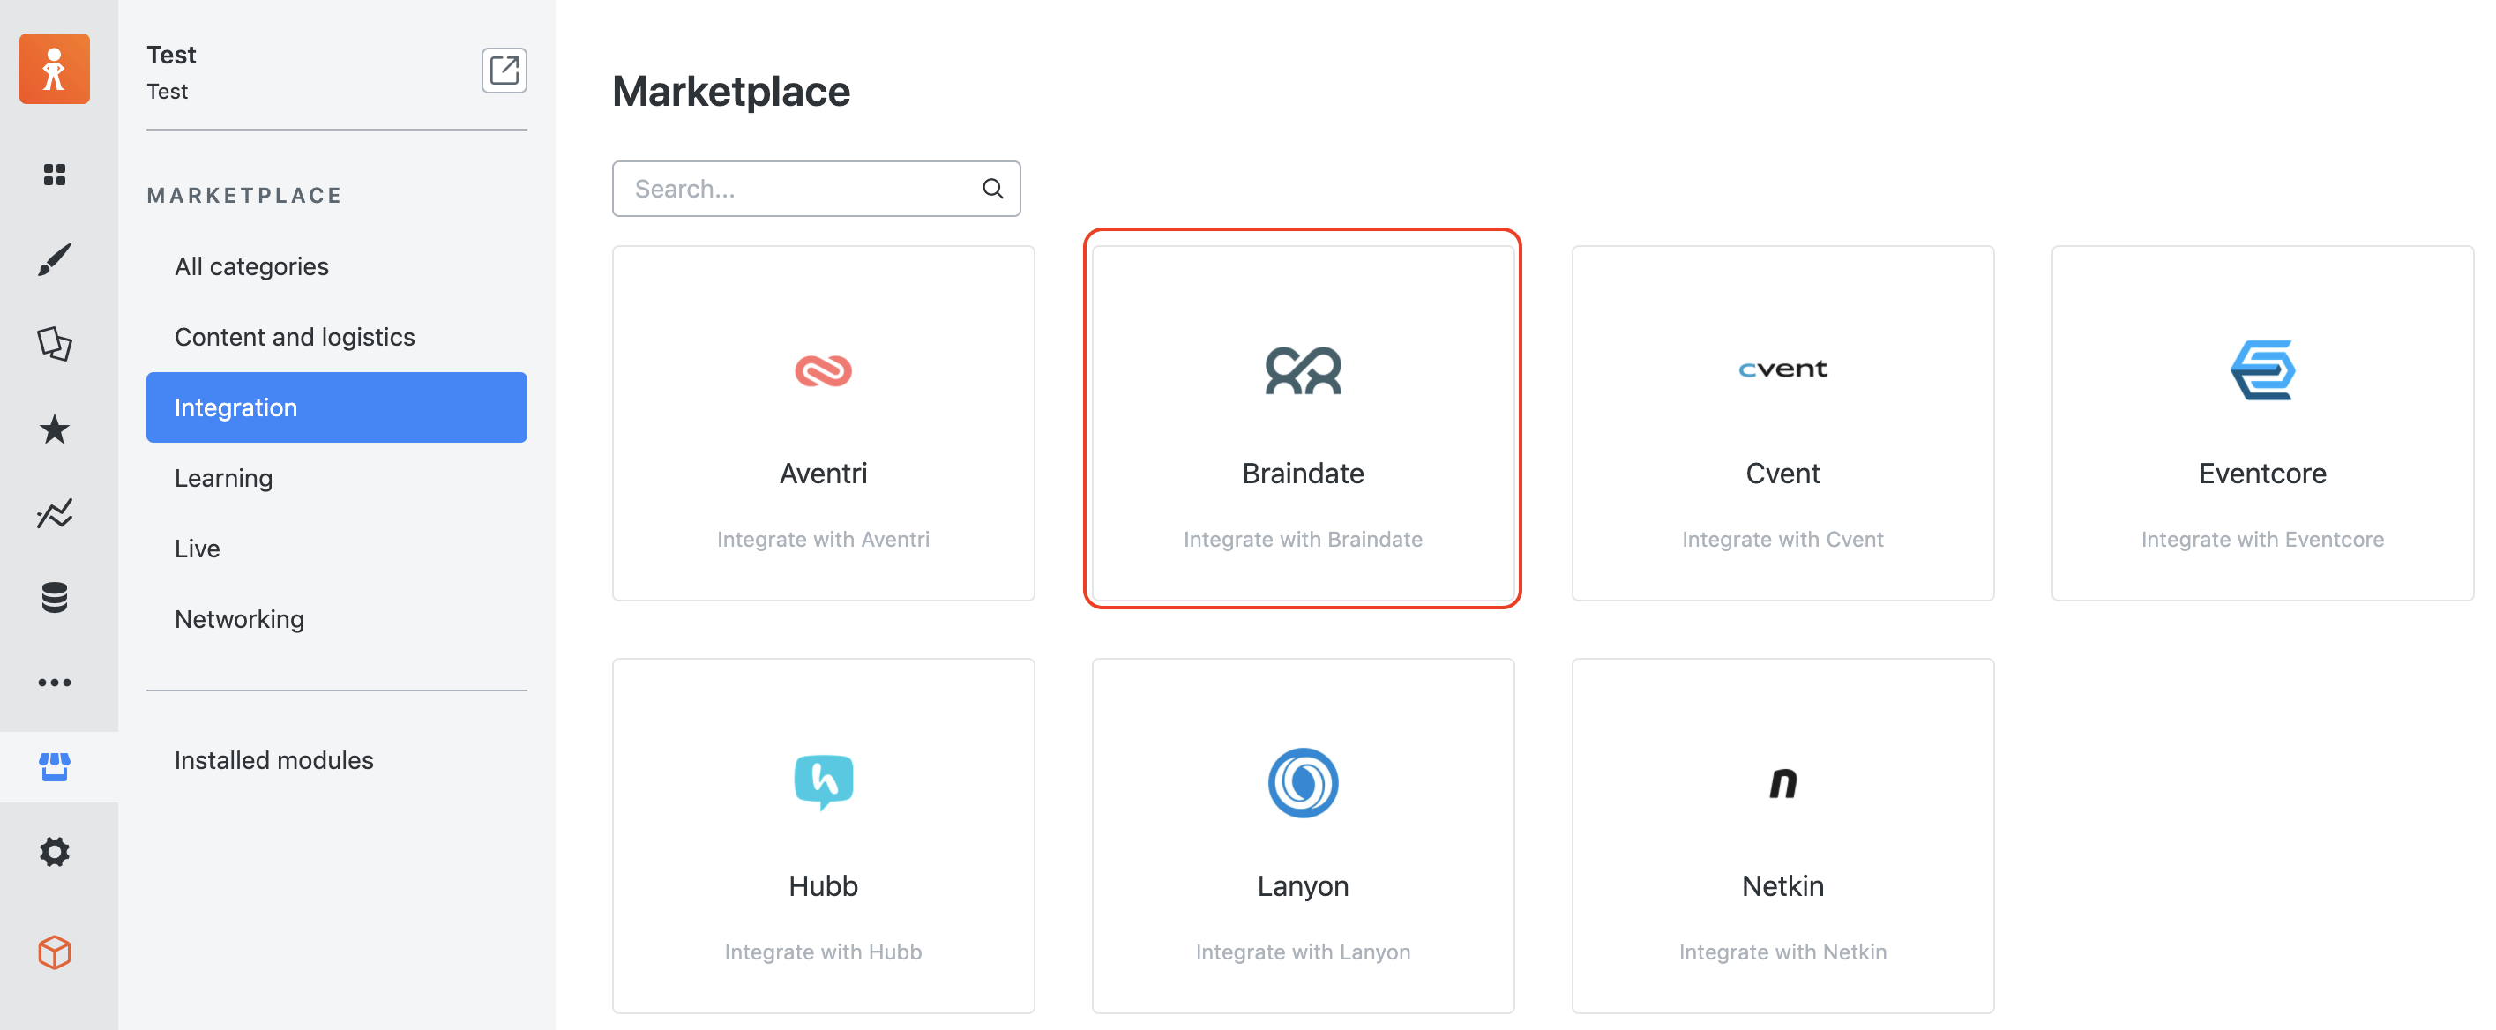2496x1030 pixels.
Task: Click the orange cube icon at the bottom
Action: [x=55, y=952]
